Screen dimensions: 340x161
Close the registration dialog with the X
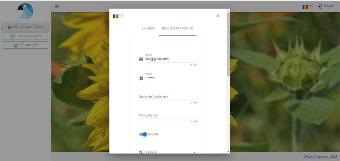(x=218, y=16)
